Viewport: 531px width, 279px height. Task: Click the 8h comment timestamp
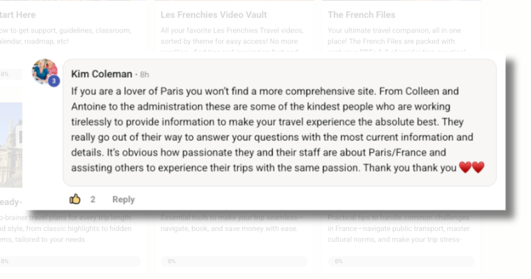tap(144, 75)
